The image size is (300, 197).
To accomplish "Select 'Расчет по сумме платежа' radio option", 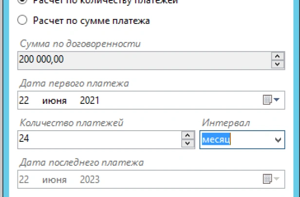I will click(22, 20).
